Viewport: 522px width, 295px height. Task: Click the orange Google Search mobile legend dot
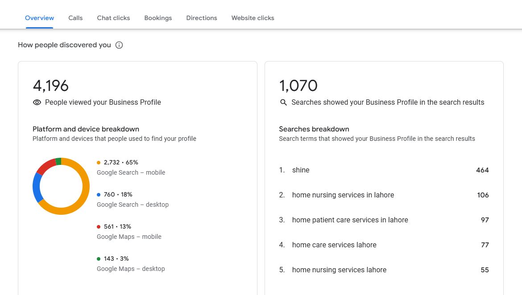99,163
